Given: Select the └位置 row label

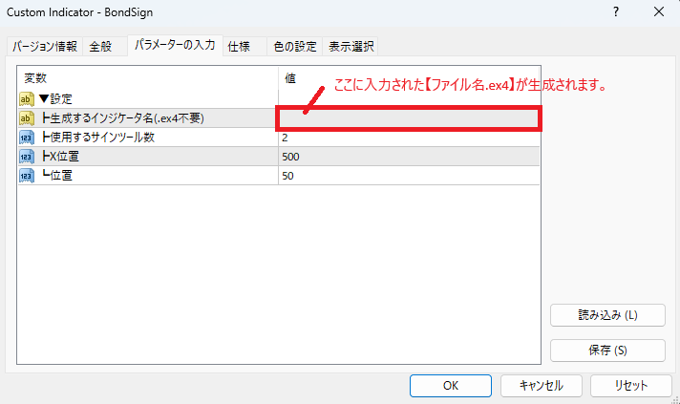Looking at the screenshot, I should 56,176.
